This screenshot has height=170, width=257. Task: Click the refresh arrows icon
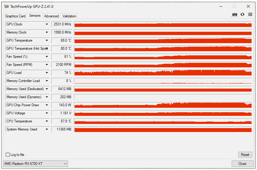[x=243, y=14]
